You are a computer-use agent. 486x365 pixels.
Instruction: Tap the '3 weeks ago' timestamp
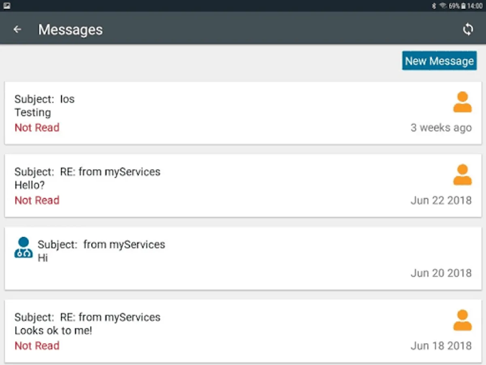441,128
